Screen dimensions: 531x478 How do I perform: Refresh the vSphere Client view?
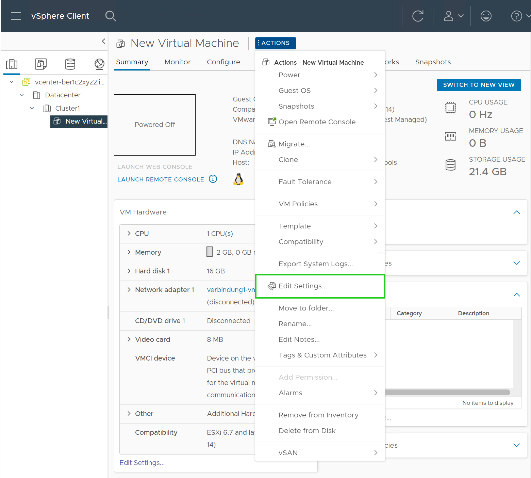pyautogui.click(x=418, y=16)
